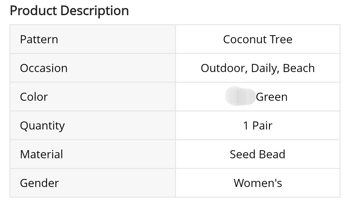Select the Occasion row label
The image size is (350, 208).
tap(44, 68)
